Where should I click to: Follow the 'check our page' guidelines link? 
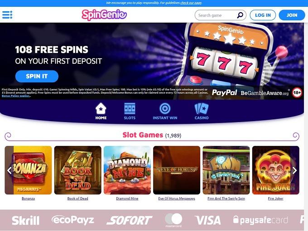(x=191, y=3)
